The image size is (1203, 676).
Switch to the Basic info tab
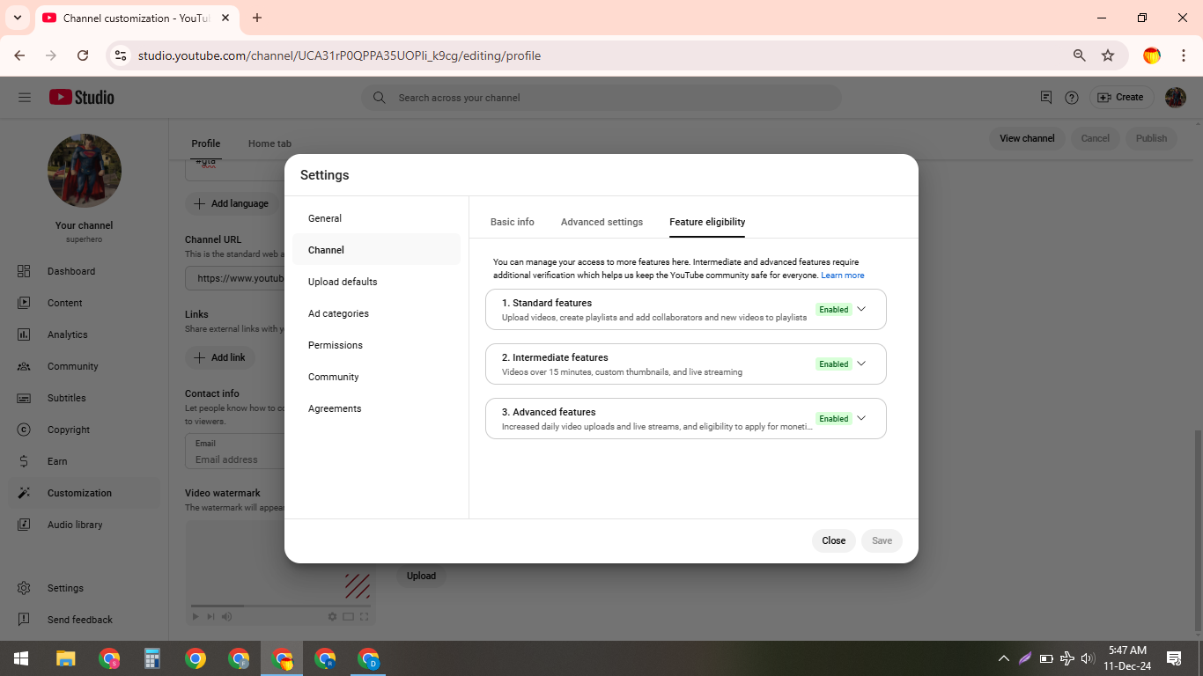[513, 222]
